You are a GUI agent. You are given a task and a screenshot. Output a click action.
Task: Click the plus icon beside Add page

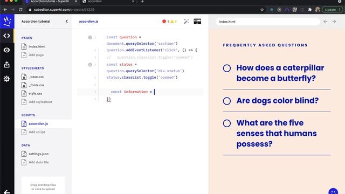(24, 55)
